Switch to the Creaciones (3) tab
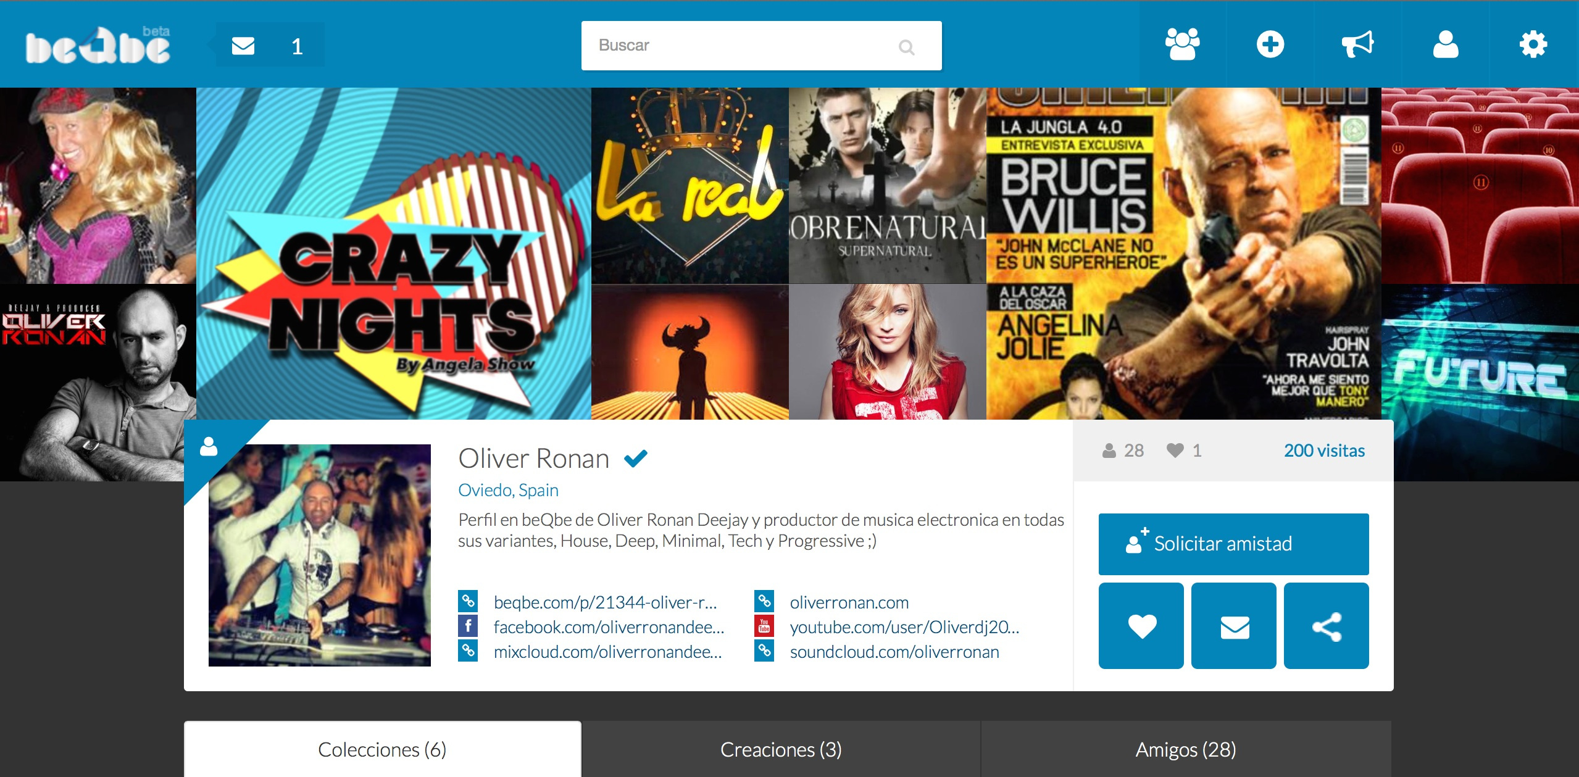The image size is (1579, 777). click(781, 749)
